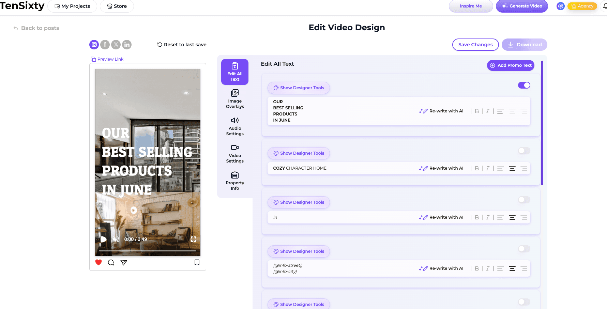Click the Generate Video button
607x309 pixels.
[x=522, y=6]
